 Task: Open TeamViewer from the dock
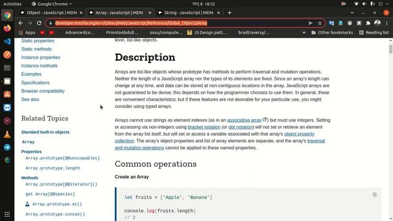7,107
